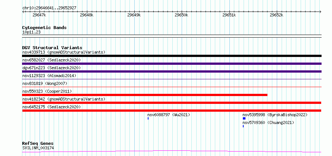This screenshot has height=156, width=332.
Task: Click the 29647k ruler tick label
Action: click(x=39, y=15)
